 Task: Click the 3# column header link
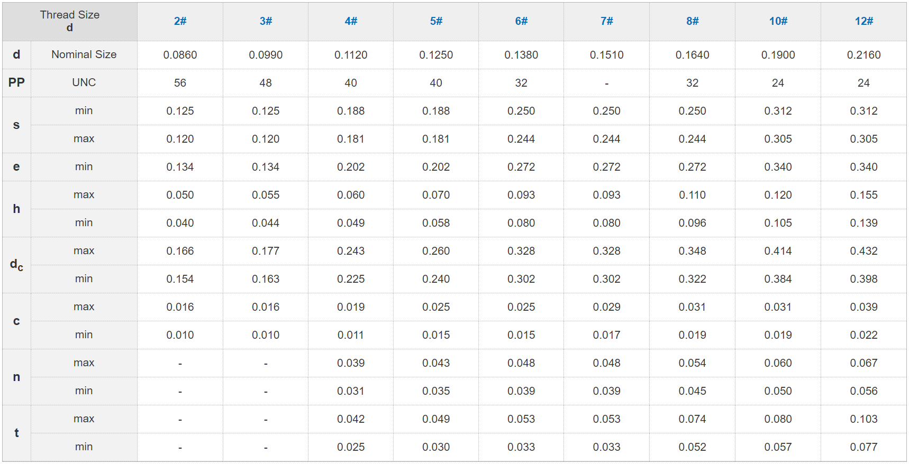[266, 21]
